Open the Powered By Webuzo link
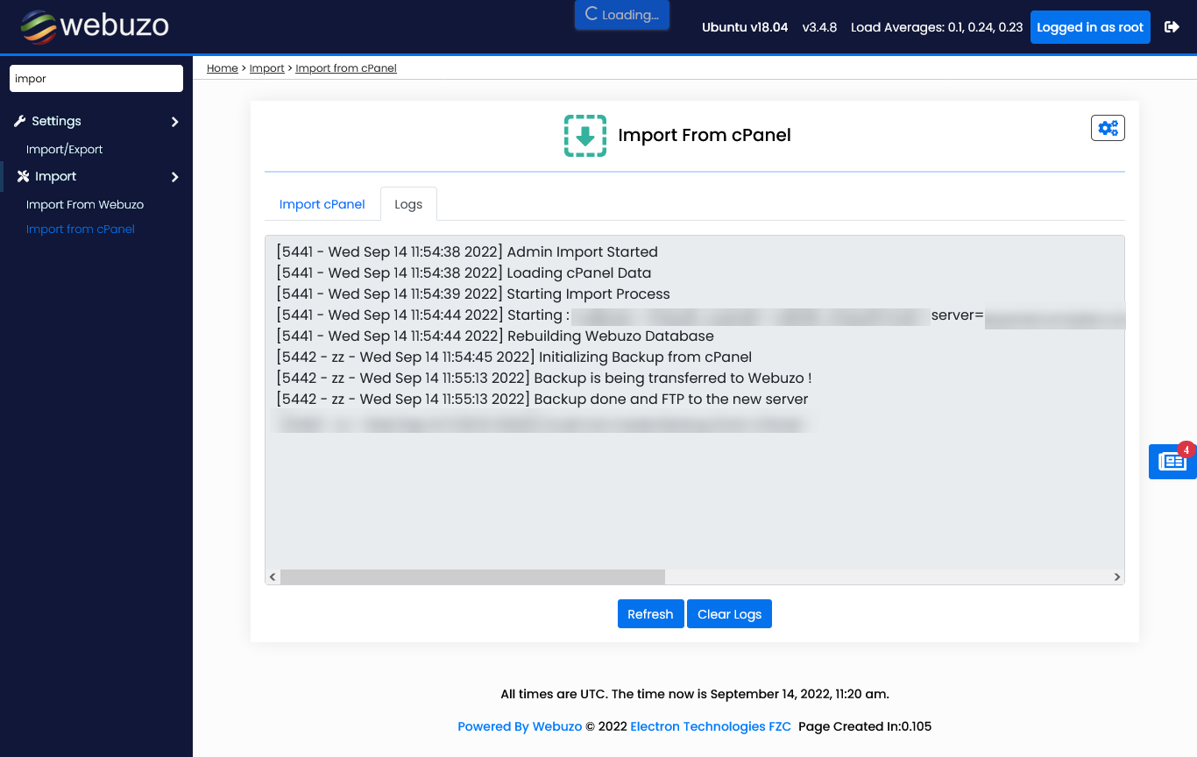This screenshot has width=1197, height=757. pos(519,725)
